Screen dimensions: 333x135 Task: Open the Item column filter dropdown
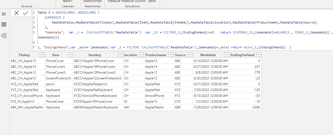(x=69, y=55)
